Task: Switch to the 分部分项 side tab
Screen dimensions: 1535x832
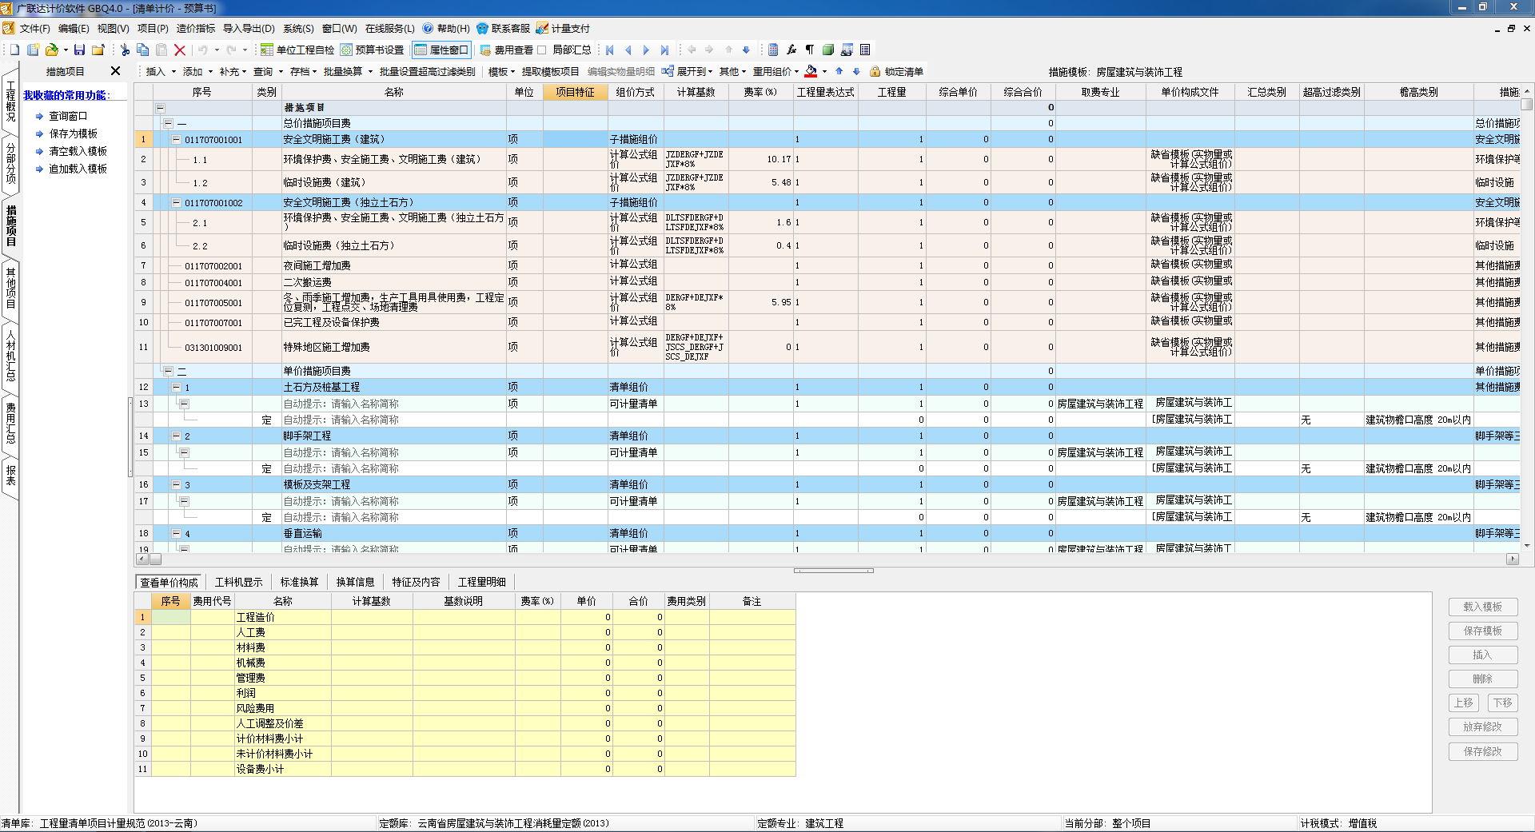Action: (10, 163)
